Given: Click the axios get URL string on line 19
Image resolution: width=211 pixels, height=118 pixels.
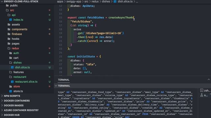Looking at the screenshot, I should 103,33.
